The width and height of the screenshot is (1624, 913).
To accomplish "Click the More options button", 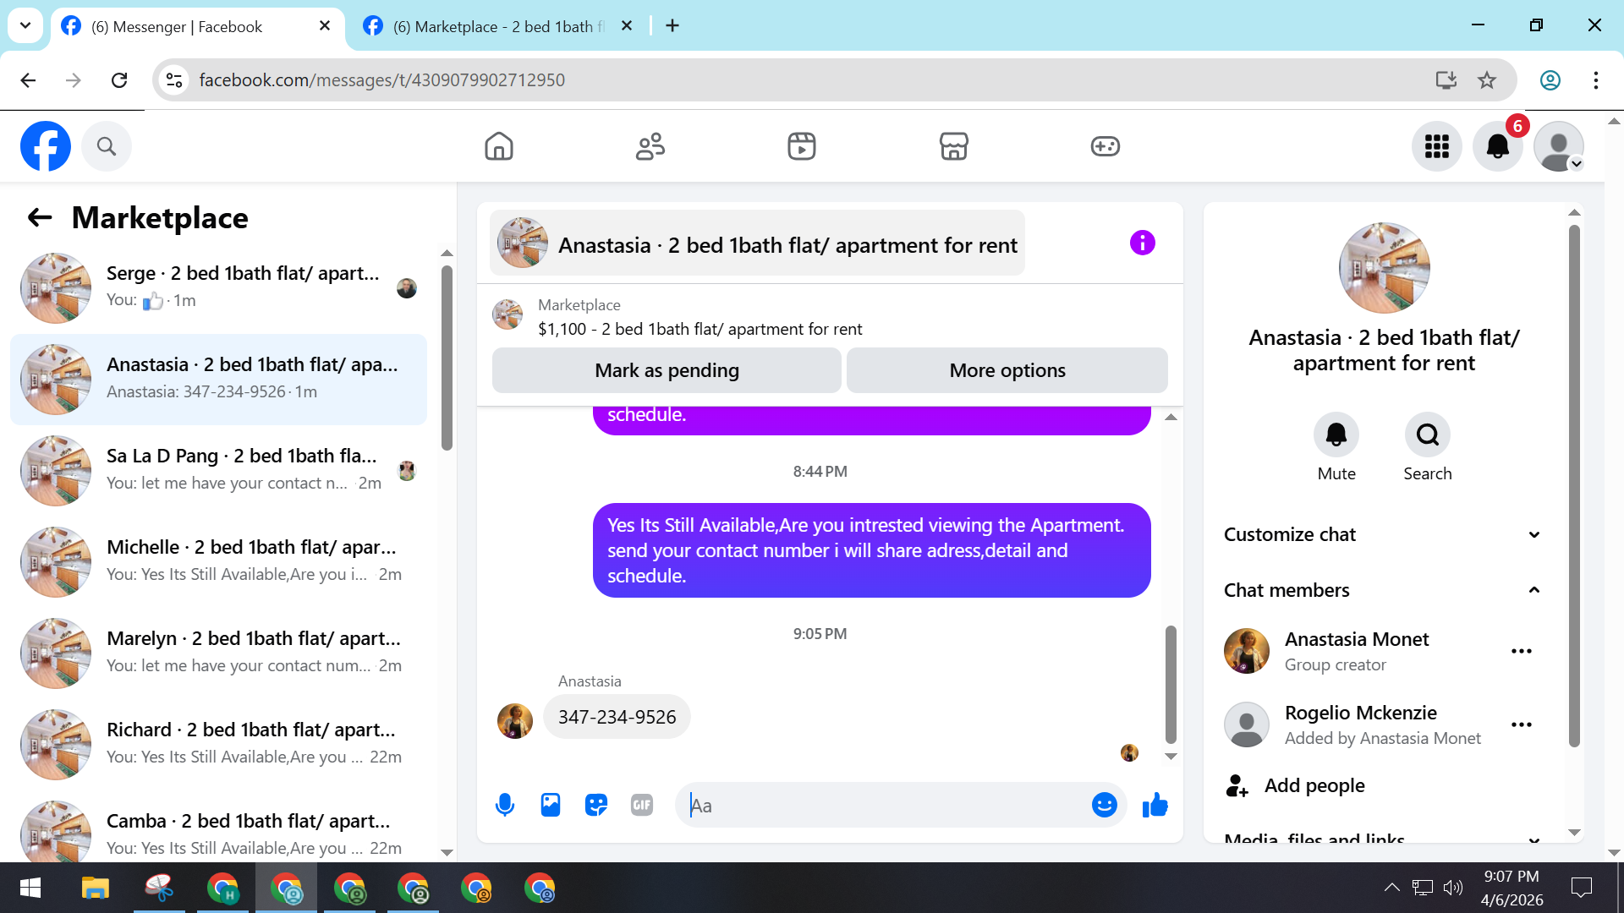I will [1007, 370].
